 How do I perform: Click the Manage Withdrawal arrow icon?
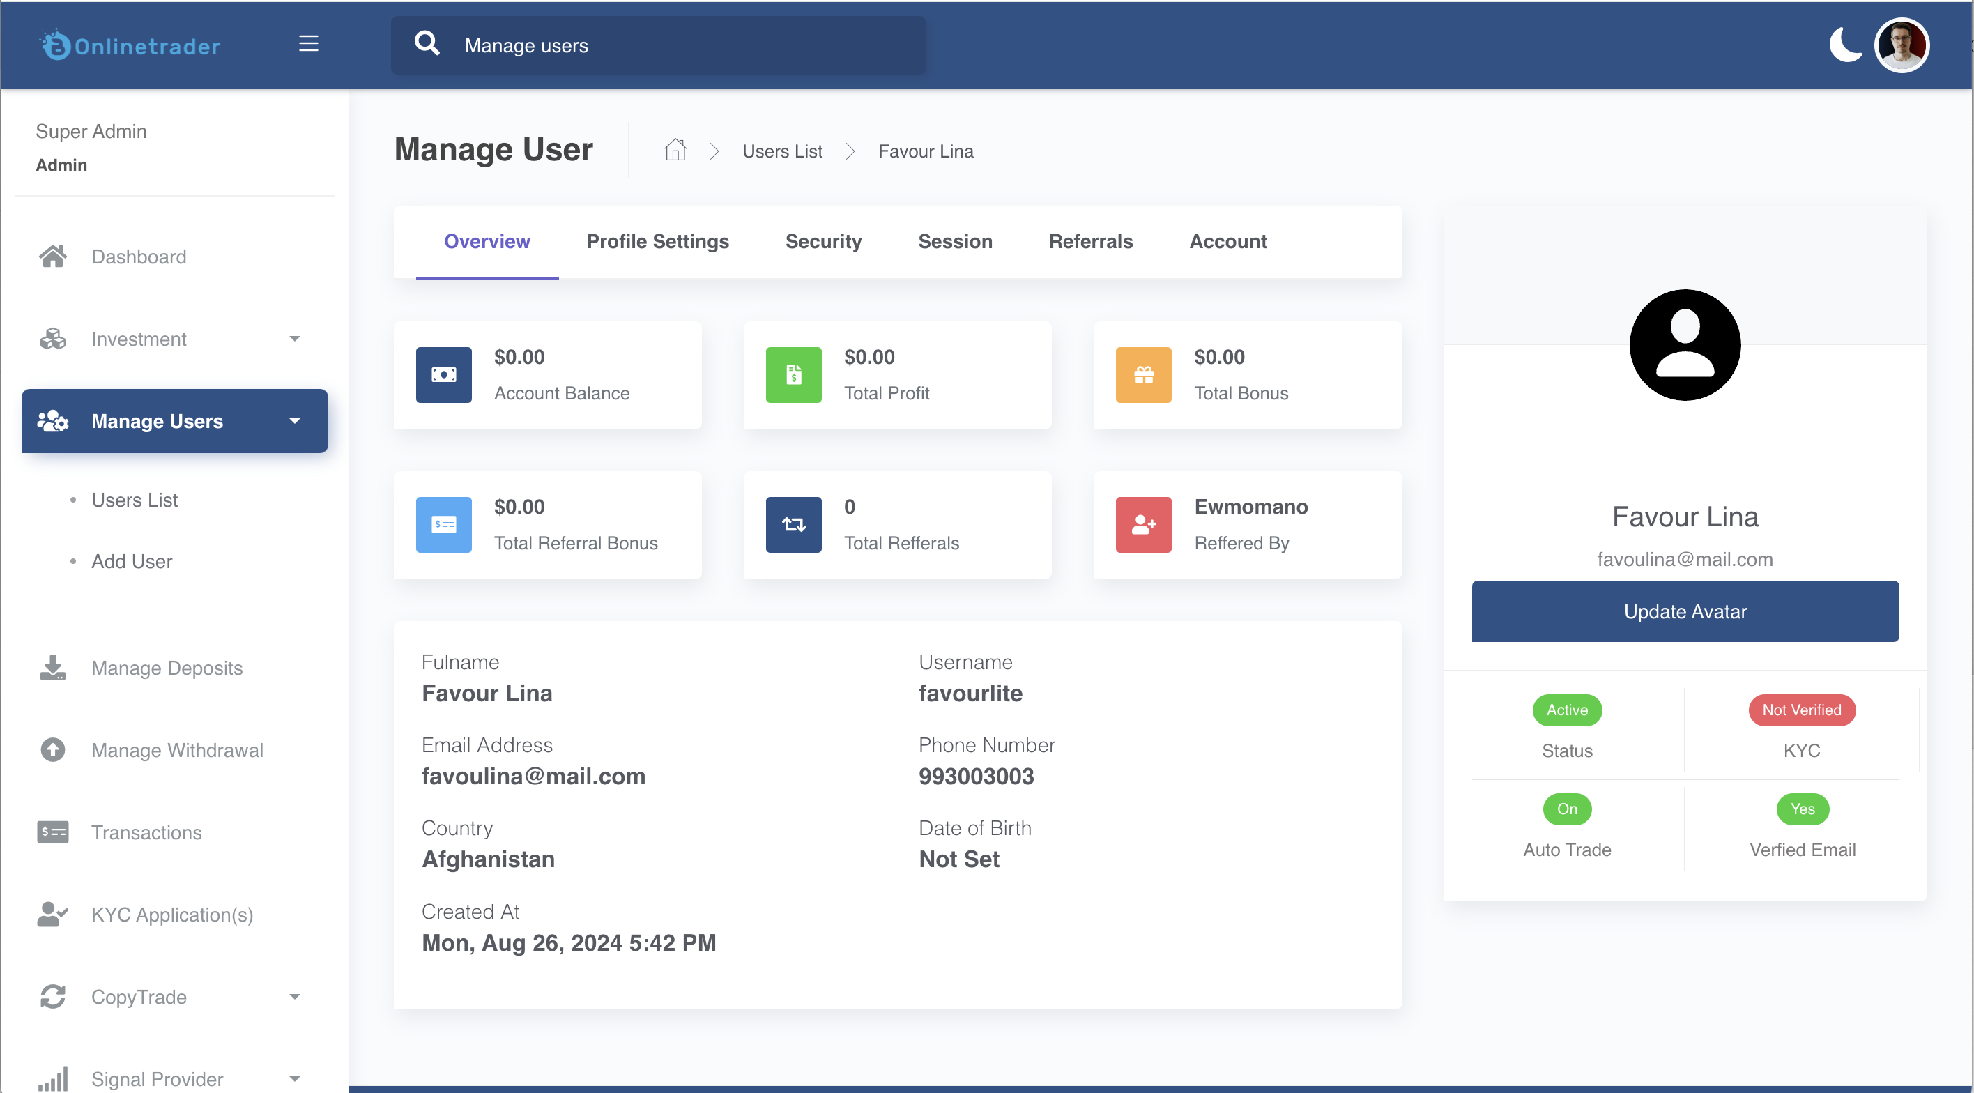coord(53,749)
